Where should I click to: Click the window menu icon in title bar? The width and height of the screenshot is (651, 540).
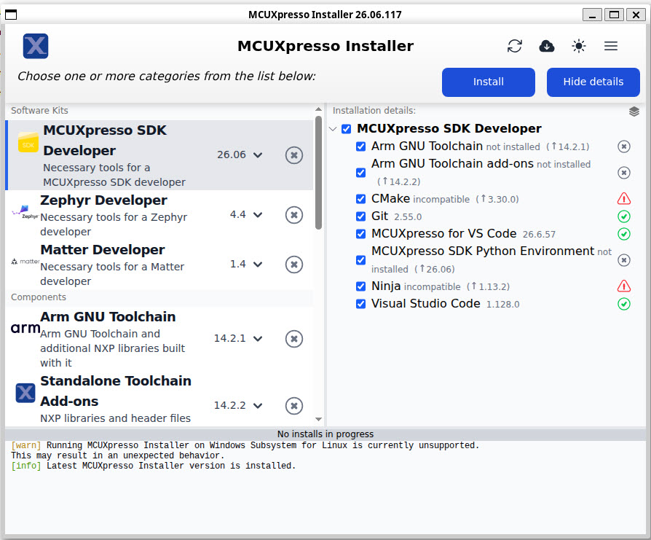pyautogui.click(x=11, y=15)
